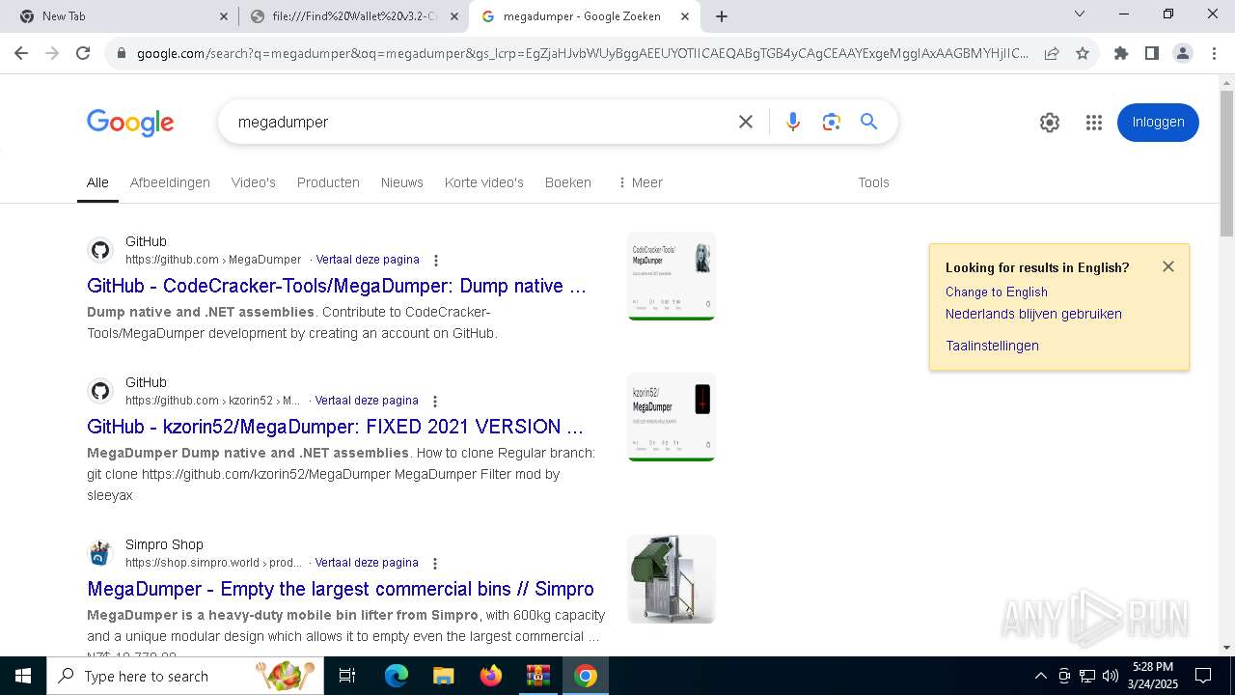This screenshot has width=1235, height=695.
Task: Open CodeCracker-Tools/MegaDumper GitHub result
Action: tap(337, 286)
